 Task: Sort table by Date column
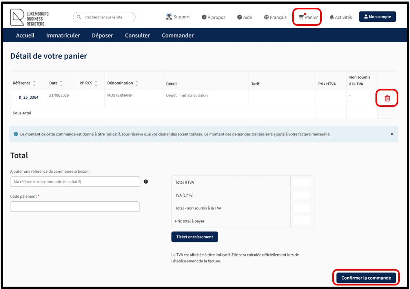click(x=61, y=83)
